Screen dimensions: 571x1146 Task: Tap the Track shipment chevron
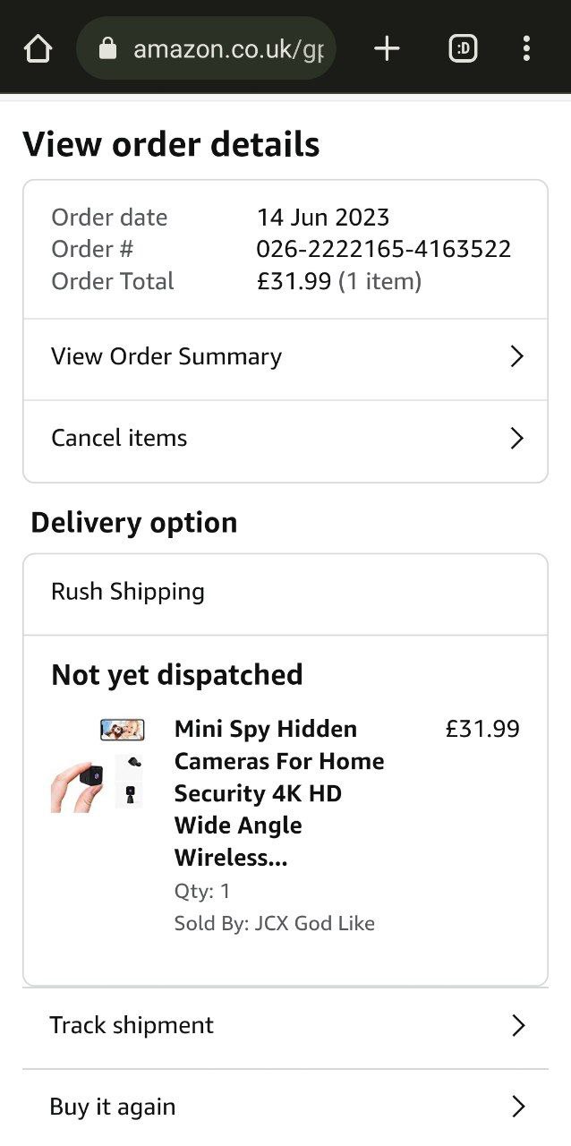[x=517, y=1026]
